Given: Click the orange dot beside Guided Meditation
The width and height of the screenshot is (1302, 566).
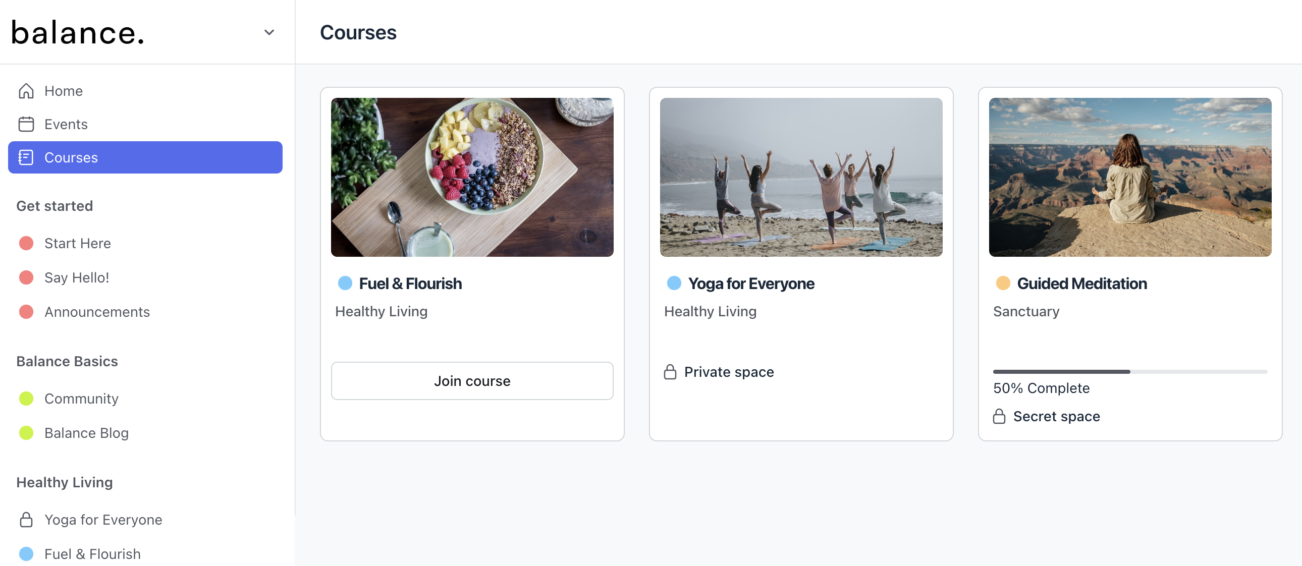Looking at the screenshot, I should (x=1003, y=283).
